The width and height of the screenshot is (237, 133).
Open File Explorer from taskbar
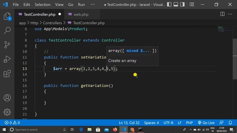90,130
